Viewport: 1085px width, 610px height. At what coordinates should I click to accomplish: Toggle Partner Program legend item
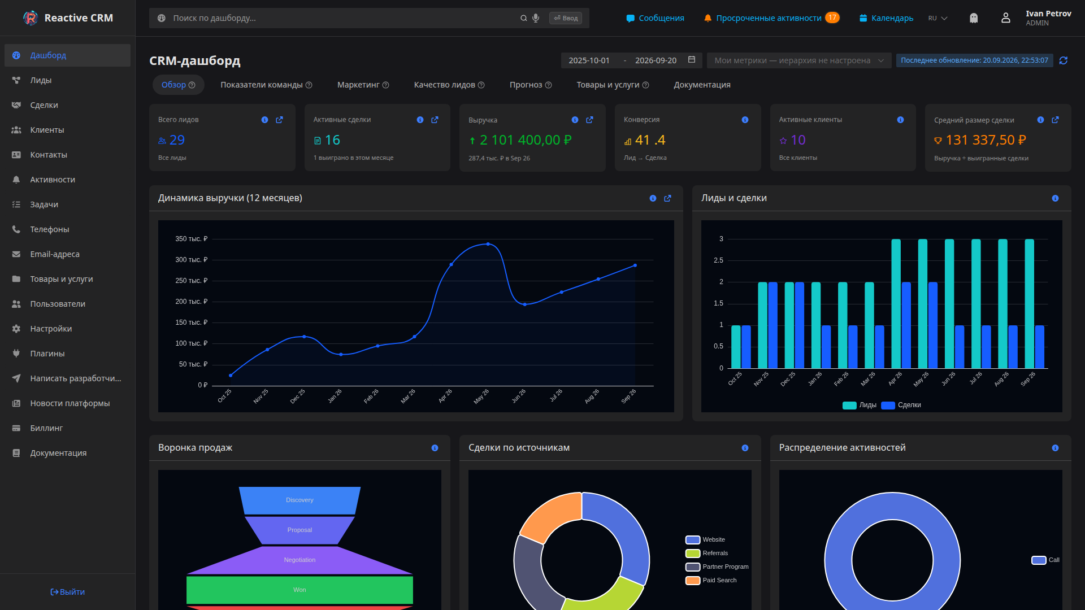(717, 567)
